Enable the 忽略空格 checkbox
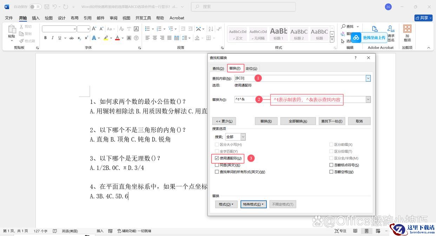 331,172
